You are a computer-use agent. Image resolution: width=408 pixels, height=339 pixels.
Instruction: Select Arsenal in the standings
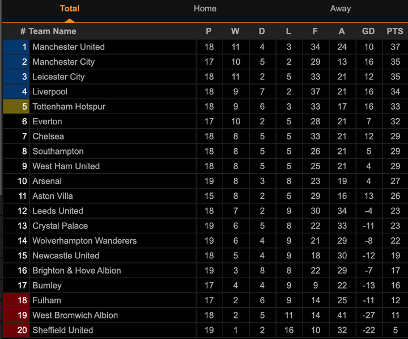(47, 181)
